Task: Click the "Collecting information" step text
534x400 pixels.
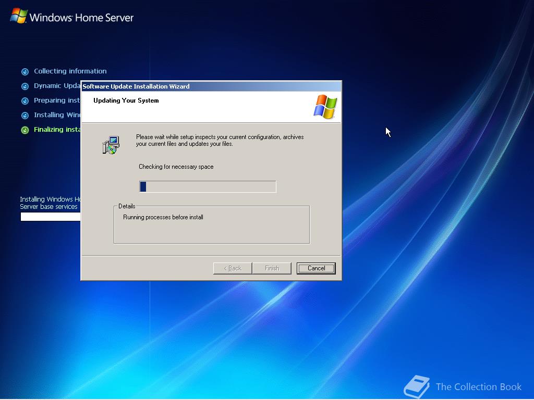Action: pyautogui.click(x=70, y=71)
